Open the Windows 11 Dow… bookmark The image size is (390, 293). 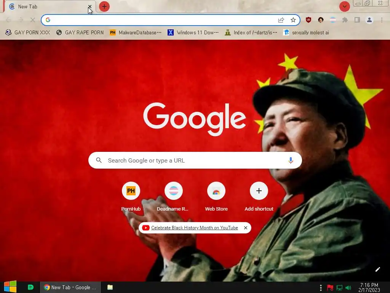[193, 33]
